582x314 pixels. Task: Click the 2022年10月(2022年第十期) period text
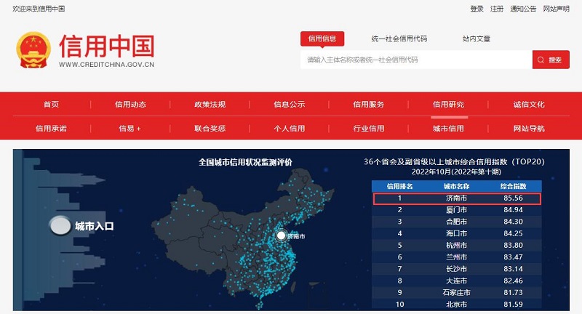click(x=456, y=172)
